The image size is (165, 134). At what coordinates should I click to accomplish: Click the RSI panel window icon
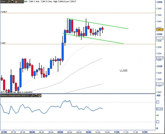pyautogui.click(x=36, y=95)
